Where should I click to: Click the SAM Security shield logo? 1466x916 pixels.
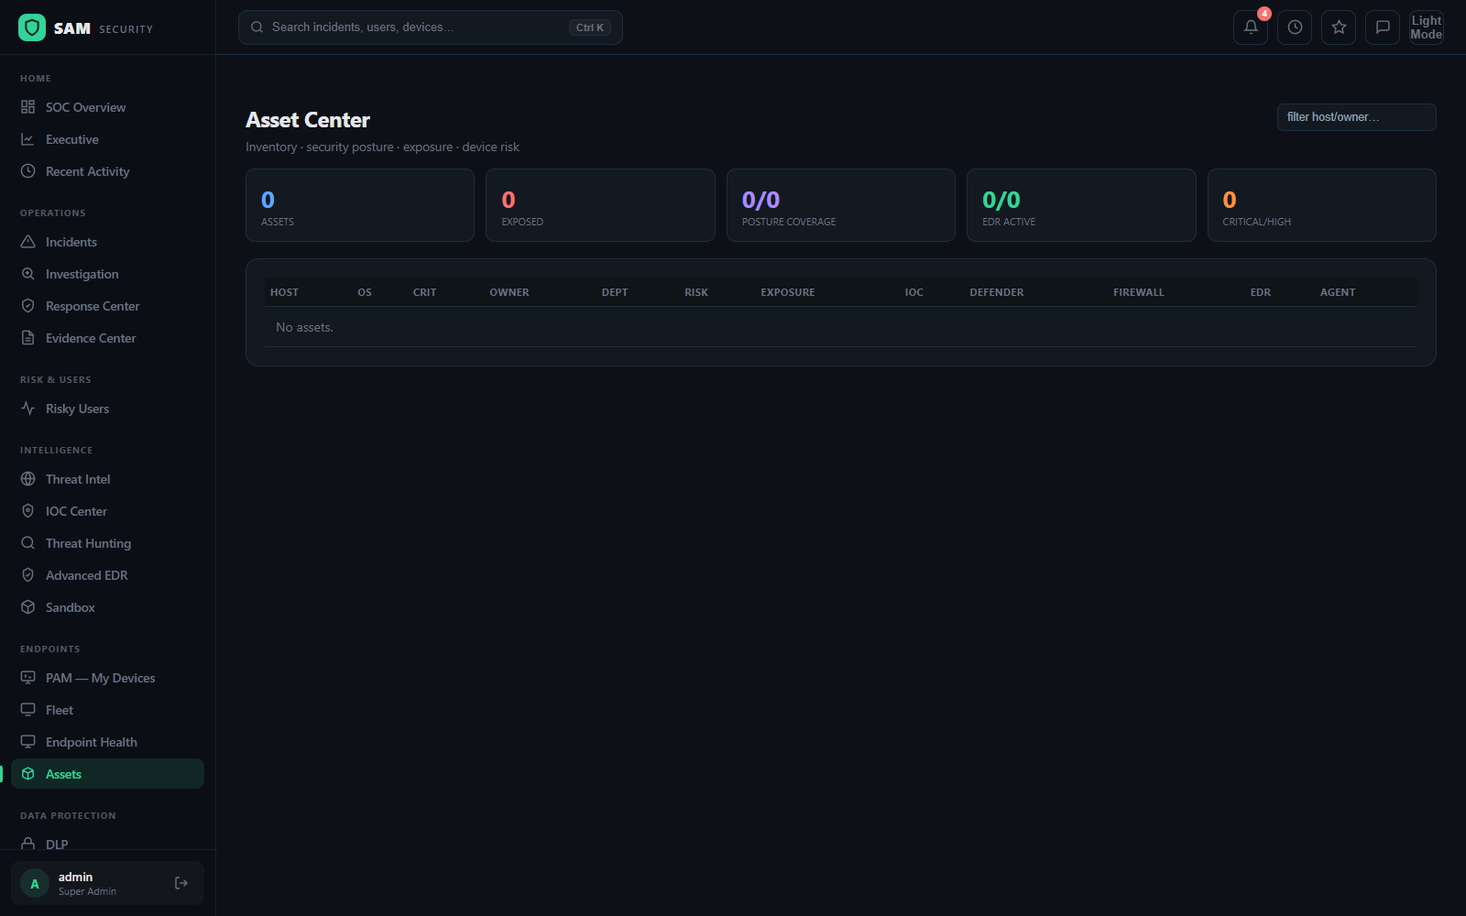point(32,27)
